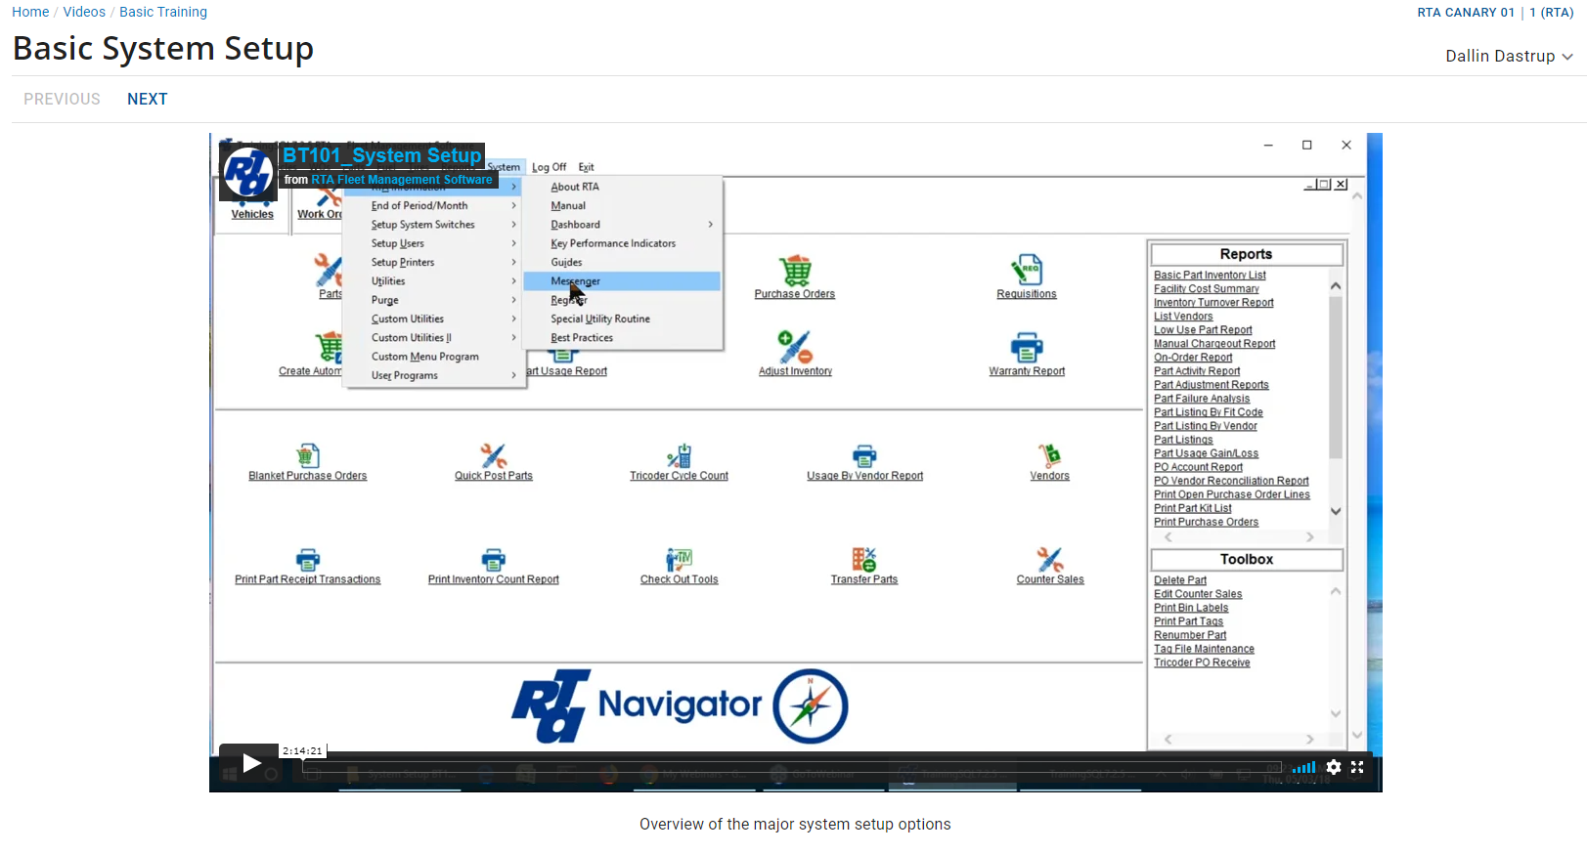Screen dimensions: 1587x853
Task: Go to the NEXT video
Action: tap(147, 99)
